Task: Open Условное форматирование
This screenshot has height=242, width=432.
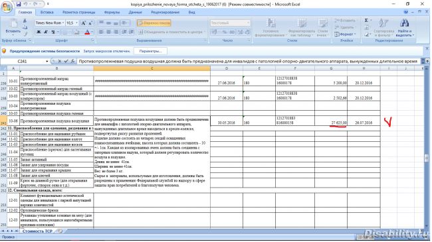Action: click(x=270, y=27)
